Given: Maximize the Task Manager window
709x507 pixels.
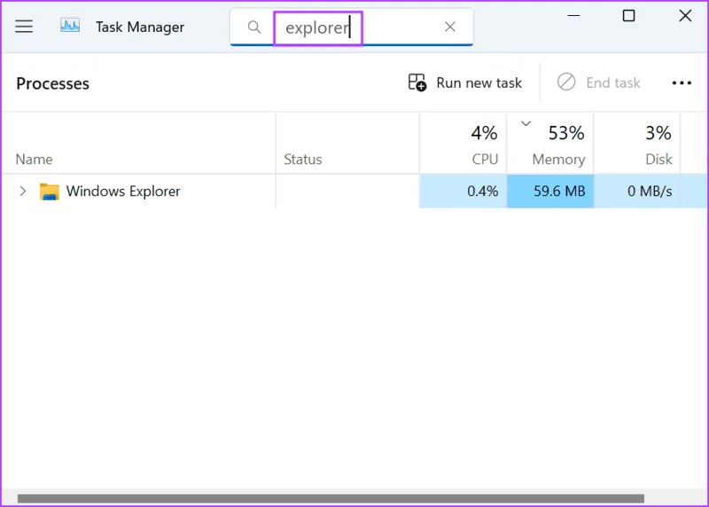Looking at the screenshot, I should (x=628, y=16).
